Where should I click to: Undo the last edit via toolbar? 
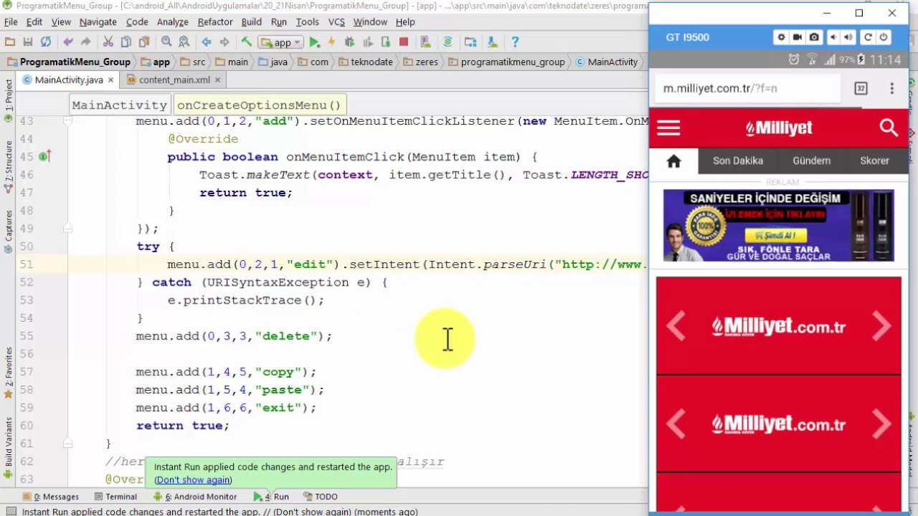point(68,42)
